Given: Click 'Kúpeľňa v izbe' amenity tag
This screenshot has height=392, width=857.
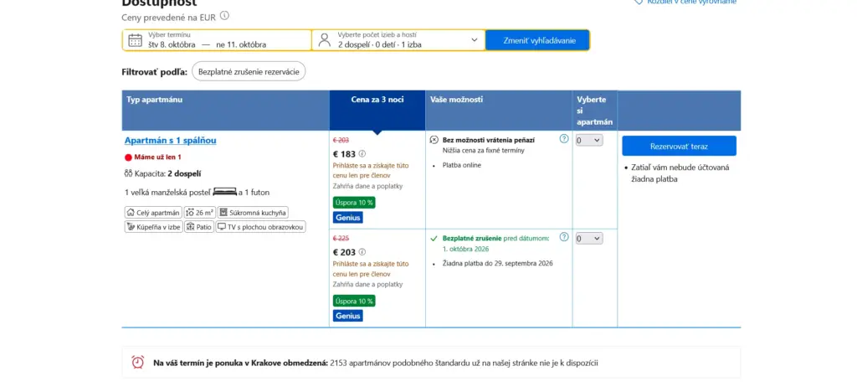Looking at the screenshot, I should (154, 226).
